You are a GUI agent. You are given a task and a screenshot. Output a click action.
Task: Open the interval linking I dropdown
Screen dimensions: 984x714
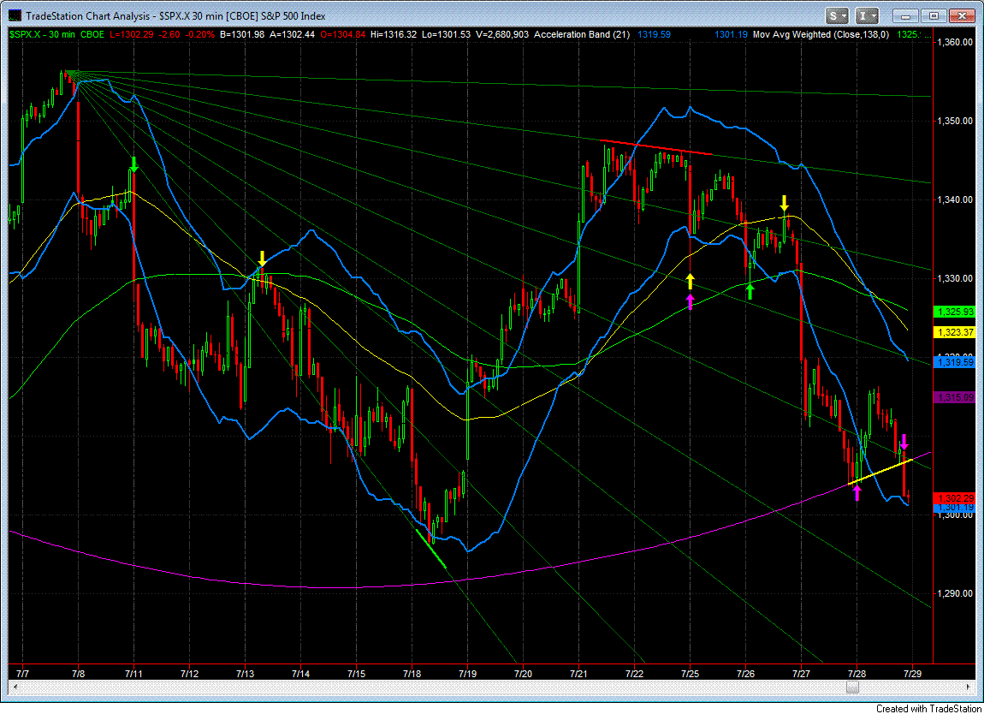click(x=867, y=16)
